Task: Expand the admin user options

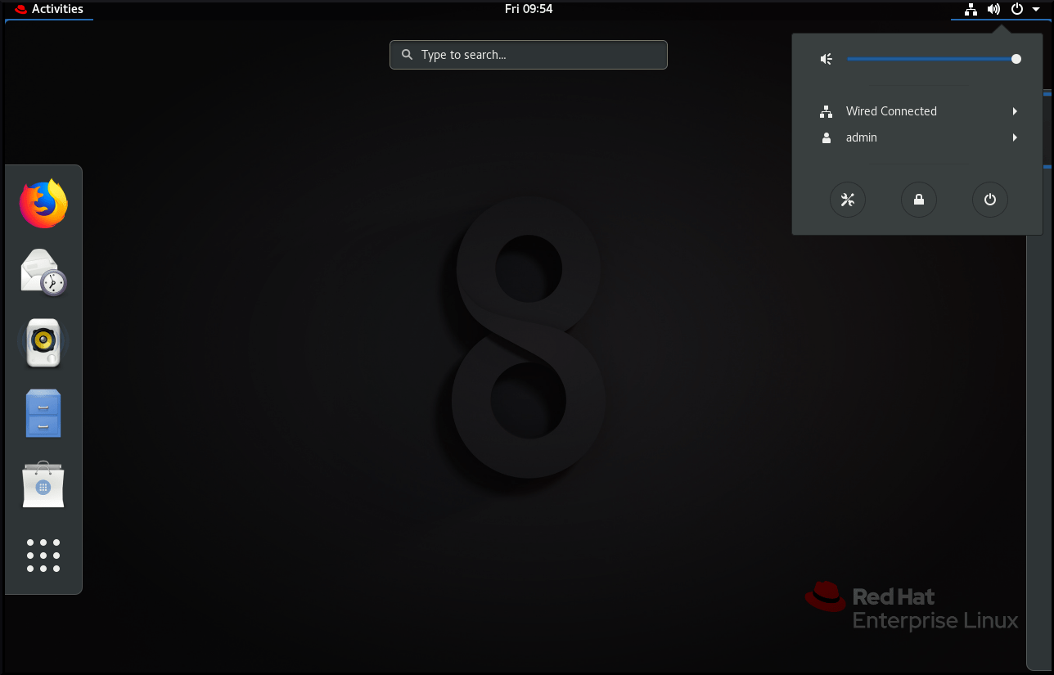Action: click(x=1015, y=137)
